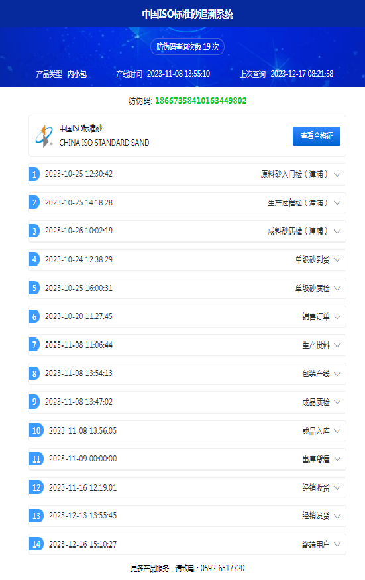Expand the 经销收货 row chevron
This screenshot has width=365, height=580.
point(337,488)
